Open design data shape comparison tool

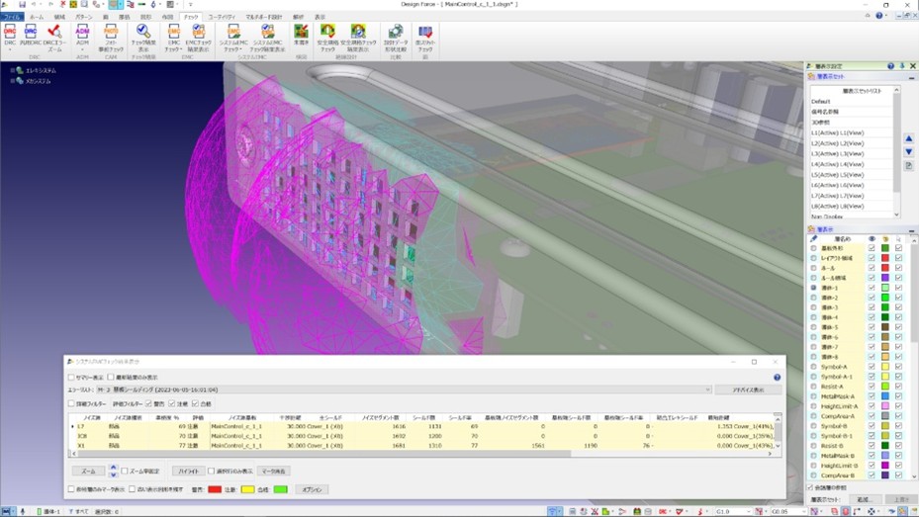tap(395, 34)
